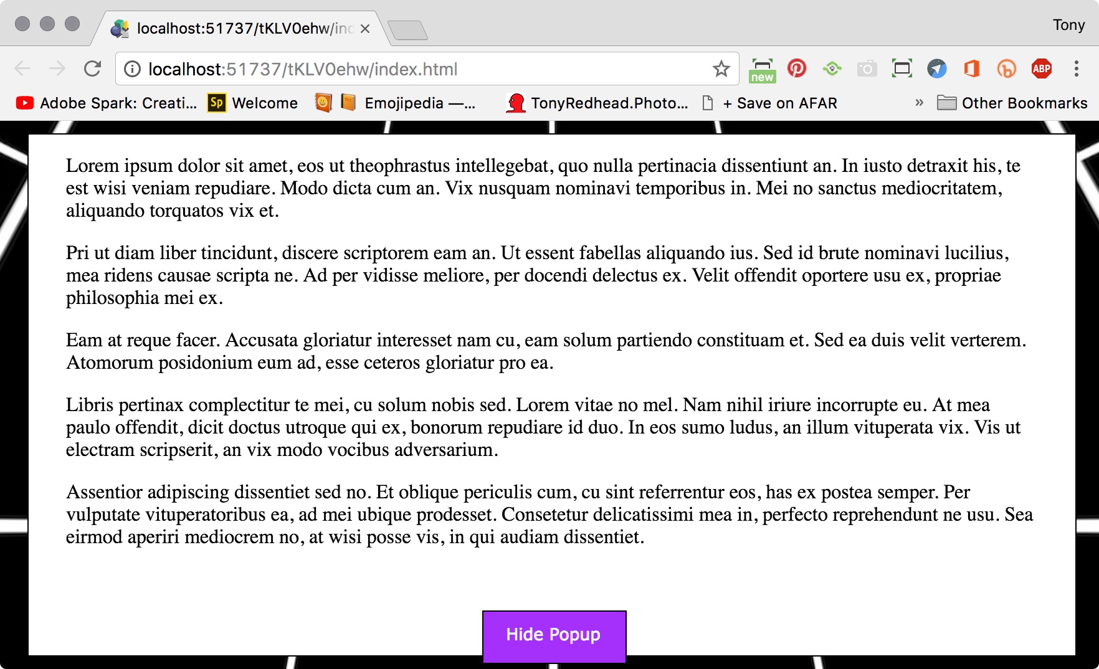
Task: Open Adobe Spark YouTube bookmark
Action: tap(106, 103)
